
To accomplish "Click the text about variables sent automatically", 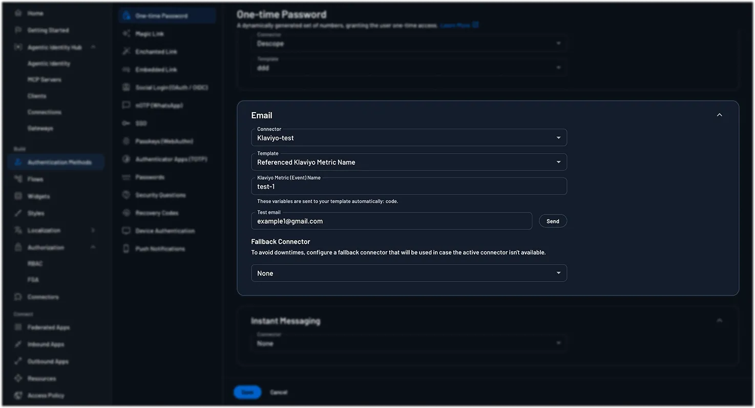I will pyautogui.click(x=327, y=201).
